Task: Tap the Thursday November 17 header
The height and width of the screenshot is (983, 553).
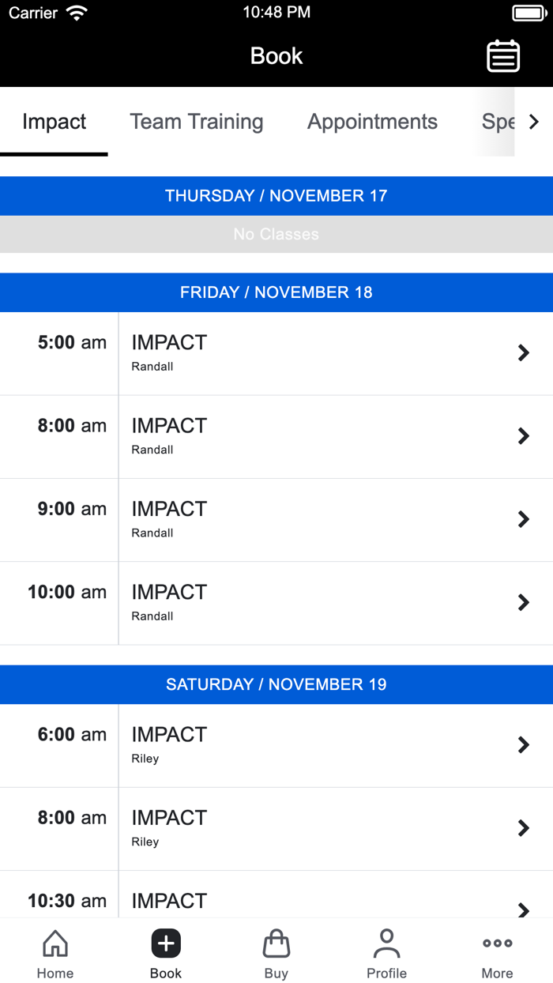Action: [x=276, y=196]
